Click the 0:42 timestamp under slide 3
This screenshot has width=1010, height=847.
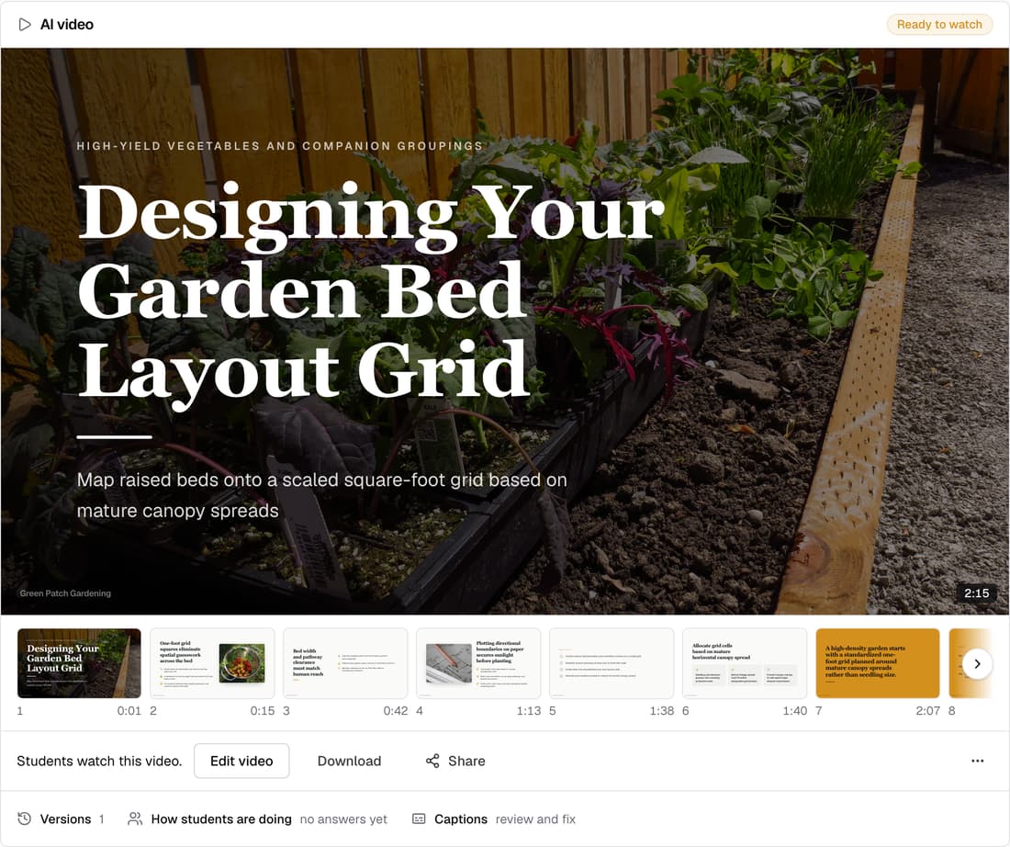396,710
